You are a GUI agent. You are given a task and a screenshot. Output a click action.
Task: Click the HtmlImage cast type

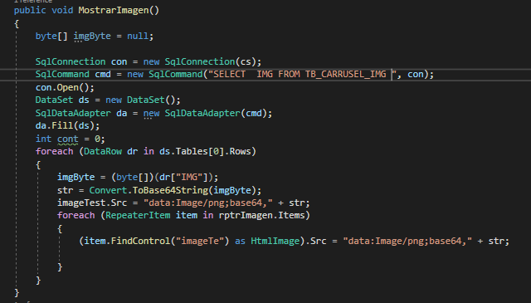pyautogui.click(x=275, y=241)
